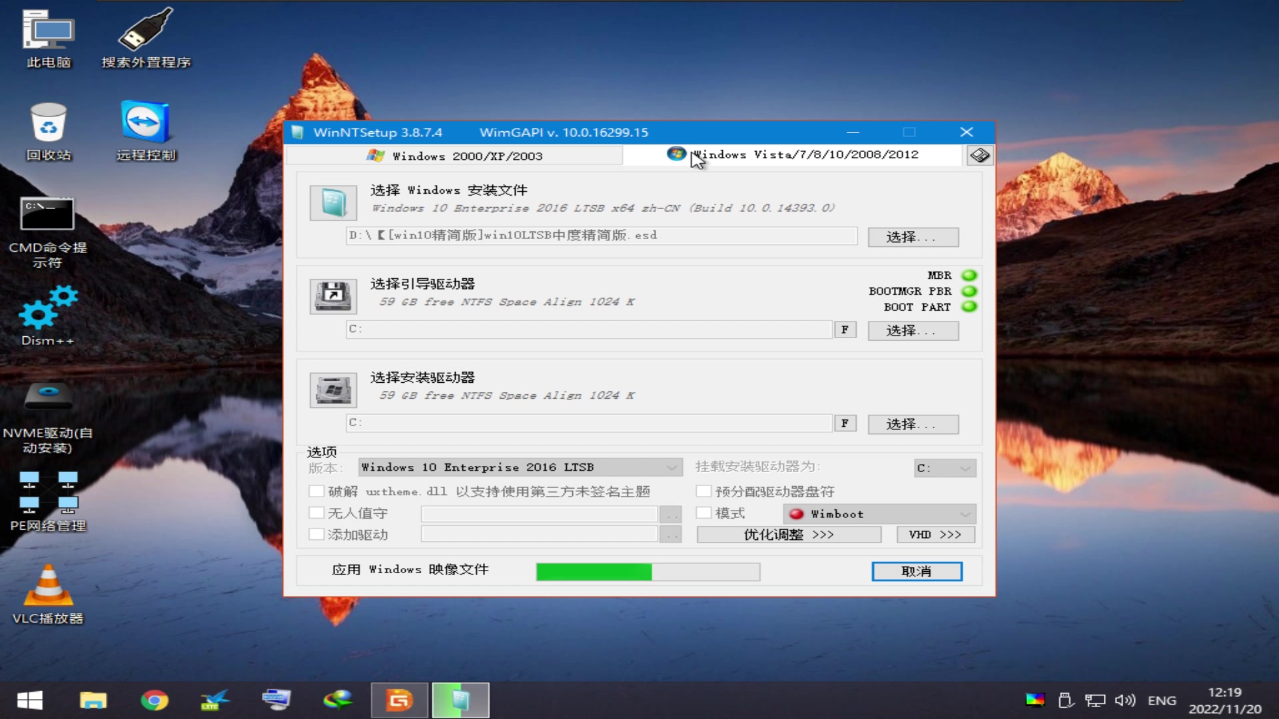Open the 此电脑 desktop icon
The image size is (1279, 719).
coord(48,39)
